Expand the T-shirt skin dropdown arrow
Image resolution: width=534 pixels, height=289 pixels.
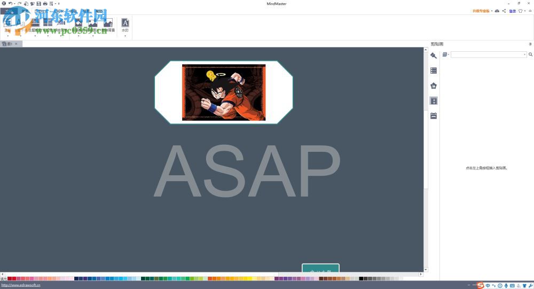point(525,11)
